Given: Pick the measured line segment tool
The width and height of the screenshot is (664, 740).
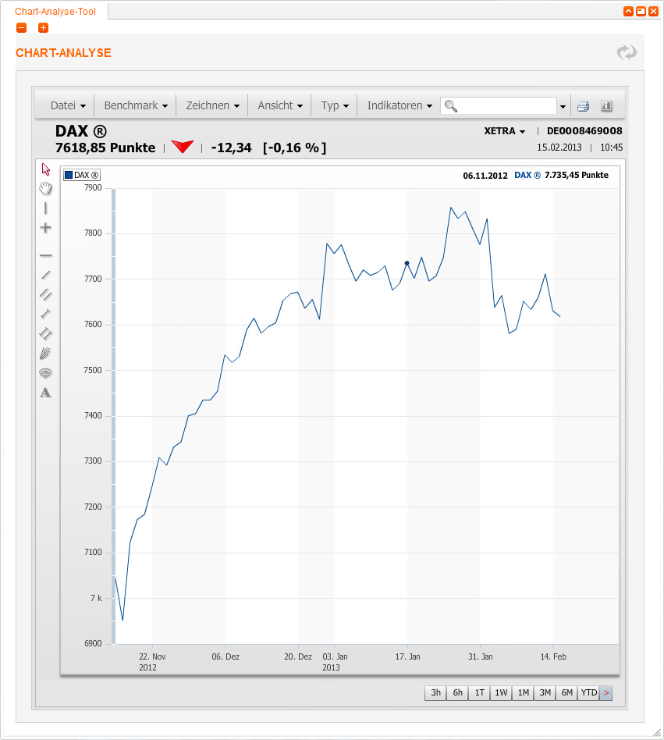Looking at the screenshot, I should click(x=46, y=314).
